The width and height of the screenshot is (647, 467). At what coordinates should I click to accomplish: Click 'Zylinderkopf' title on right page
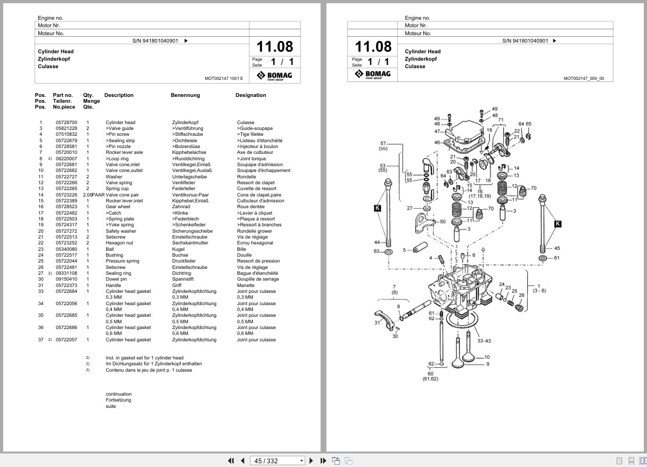click(x=421, y=59)
